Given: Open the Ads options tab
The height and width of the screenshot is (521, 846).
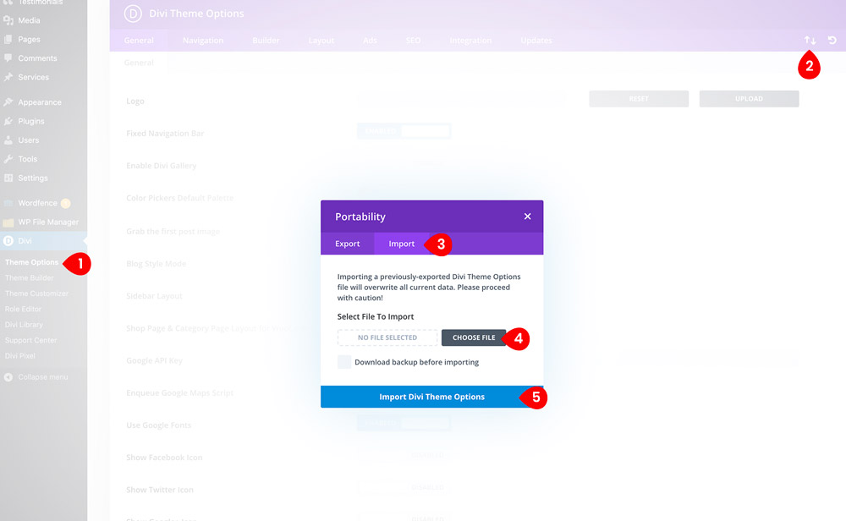Looking at the screenshot, I should [x=371, y=41].
